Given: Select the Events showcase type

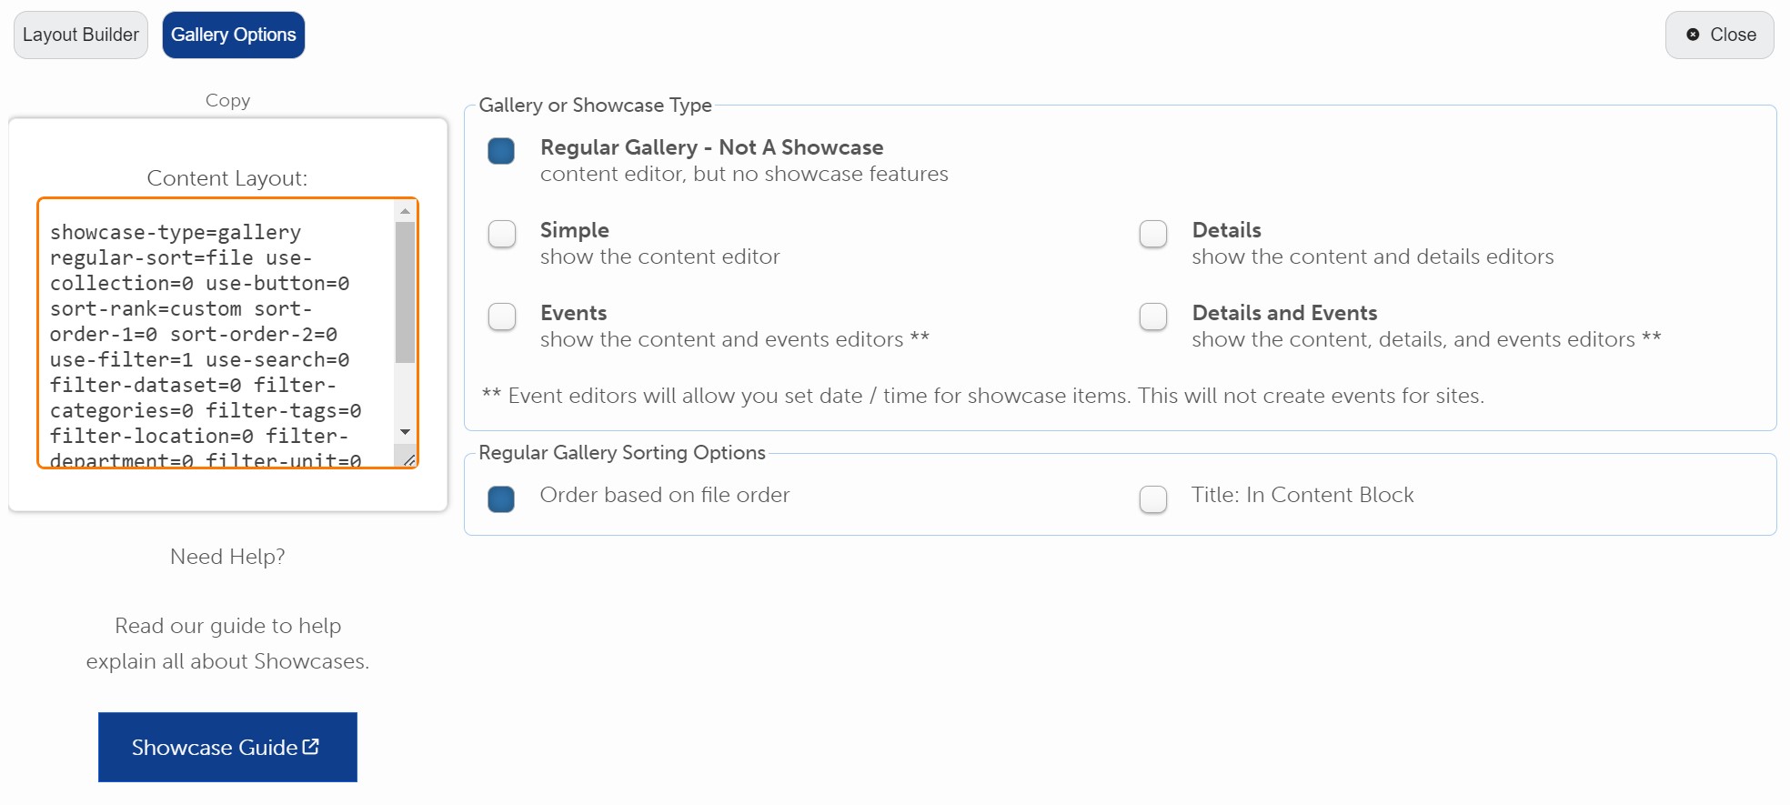Looking at the screenshot, I should coord(502,317).
